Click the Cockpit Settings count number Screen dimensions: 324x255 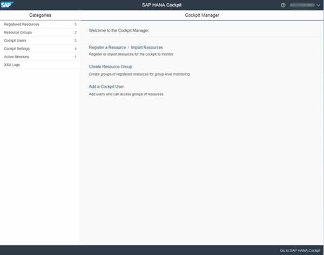click(x=76, y=49)
